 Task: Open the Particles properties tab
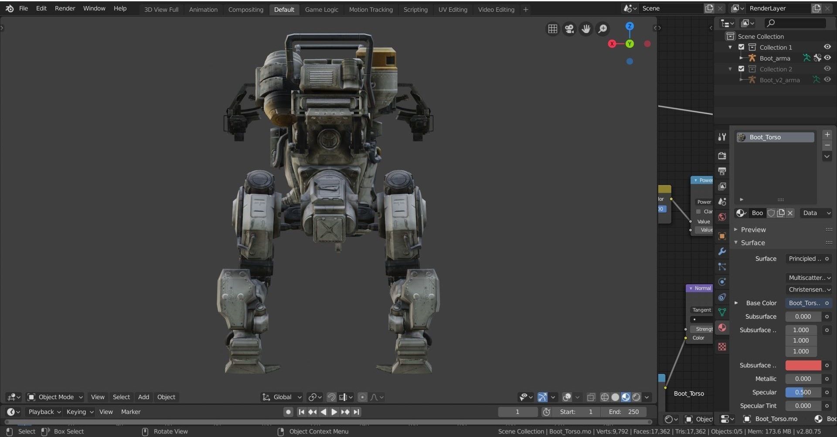point(722,267)
